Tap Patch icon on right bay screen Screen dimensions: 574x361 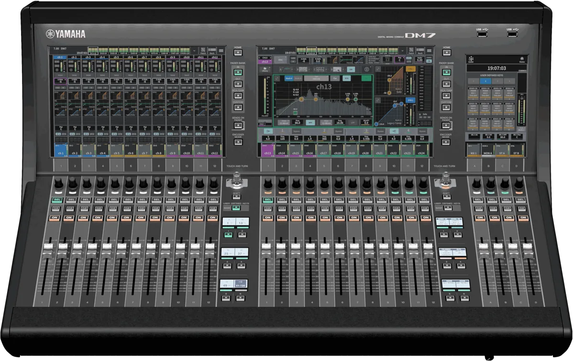pyautogui.click(x=411, y=51)
